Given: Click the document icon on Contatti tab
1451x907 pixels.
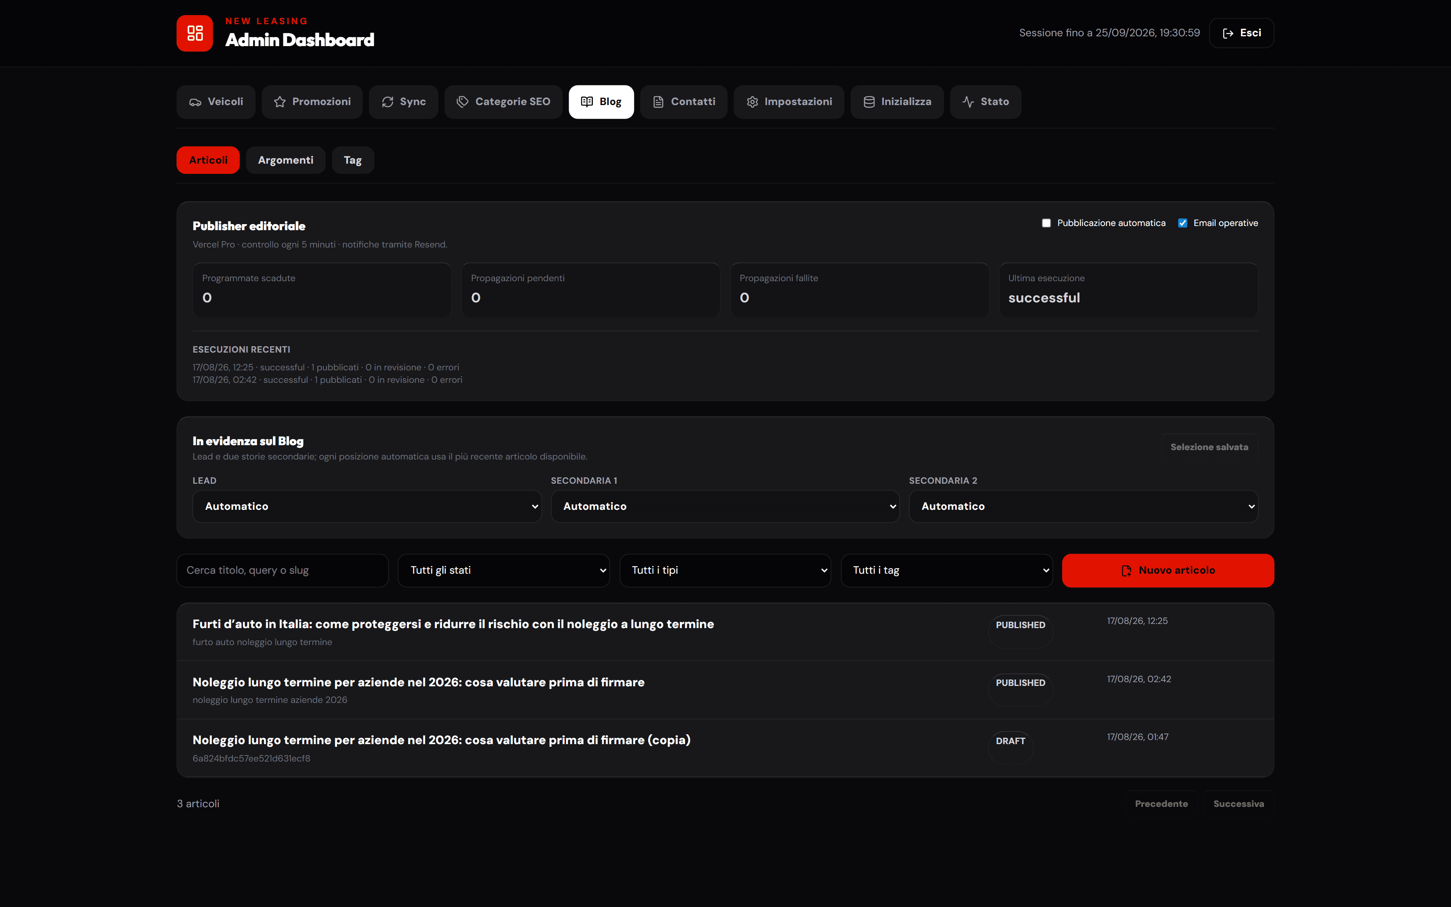Looking at the screenshot, I should coord(658,102).
